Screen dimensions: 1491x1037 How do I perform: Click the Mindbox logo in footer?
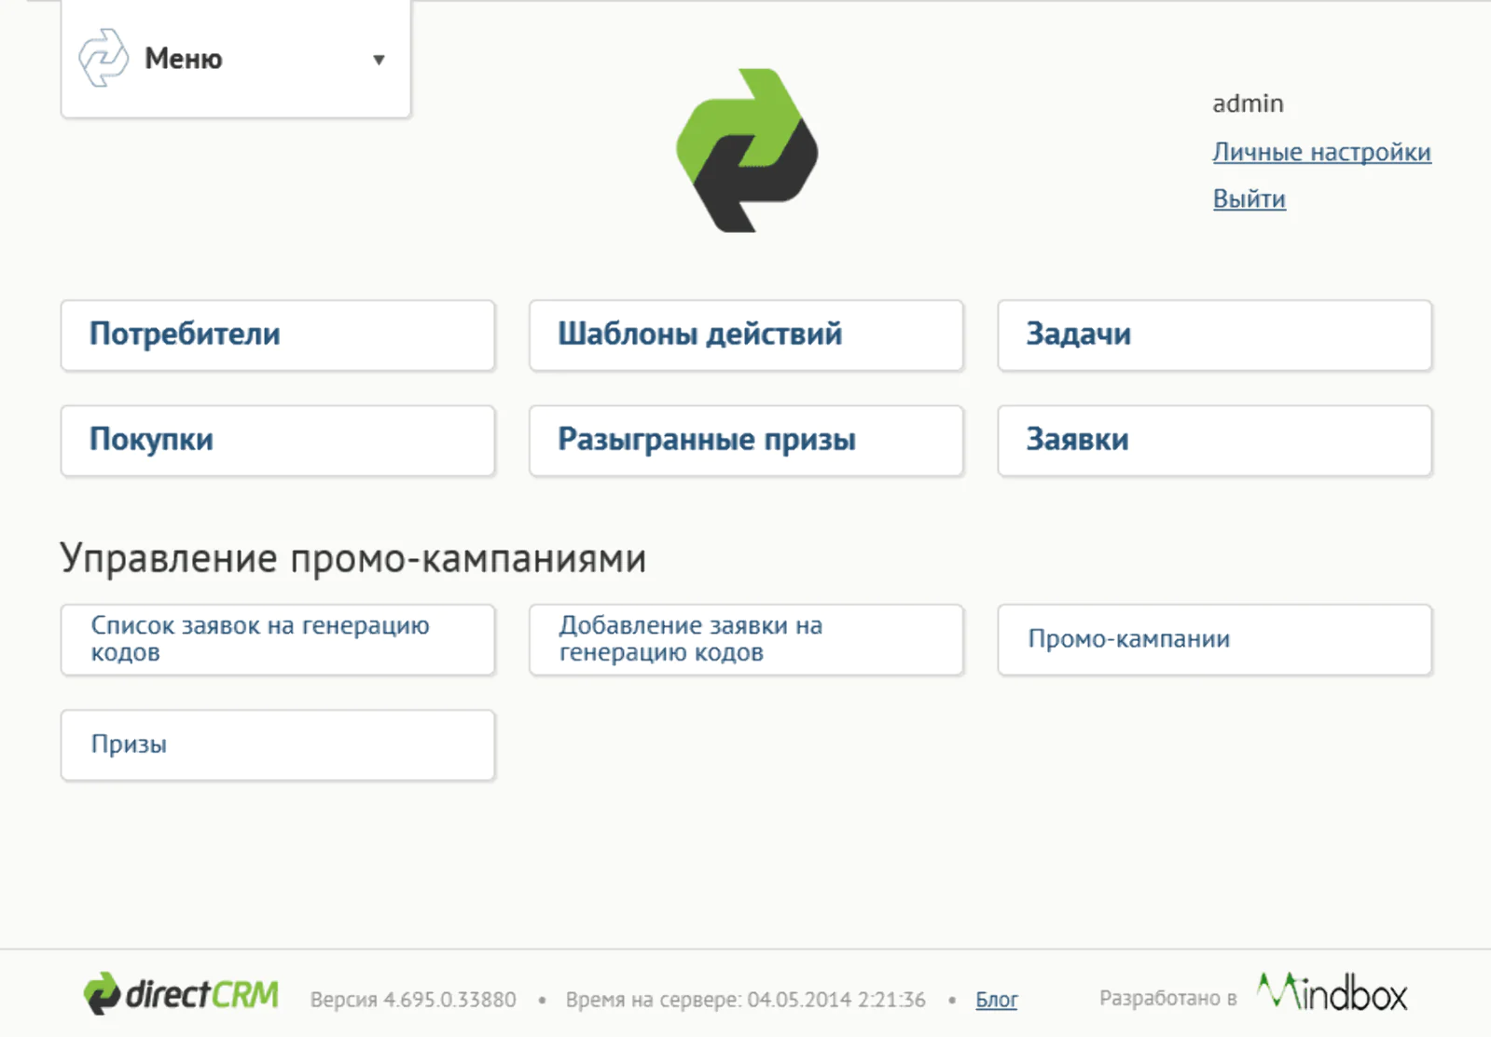pos(1332,993)
